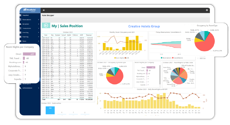Select the 2022 Oct radio option
Screen dimensions: 230x125
pos(198,58)
